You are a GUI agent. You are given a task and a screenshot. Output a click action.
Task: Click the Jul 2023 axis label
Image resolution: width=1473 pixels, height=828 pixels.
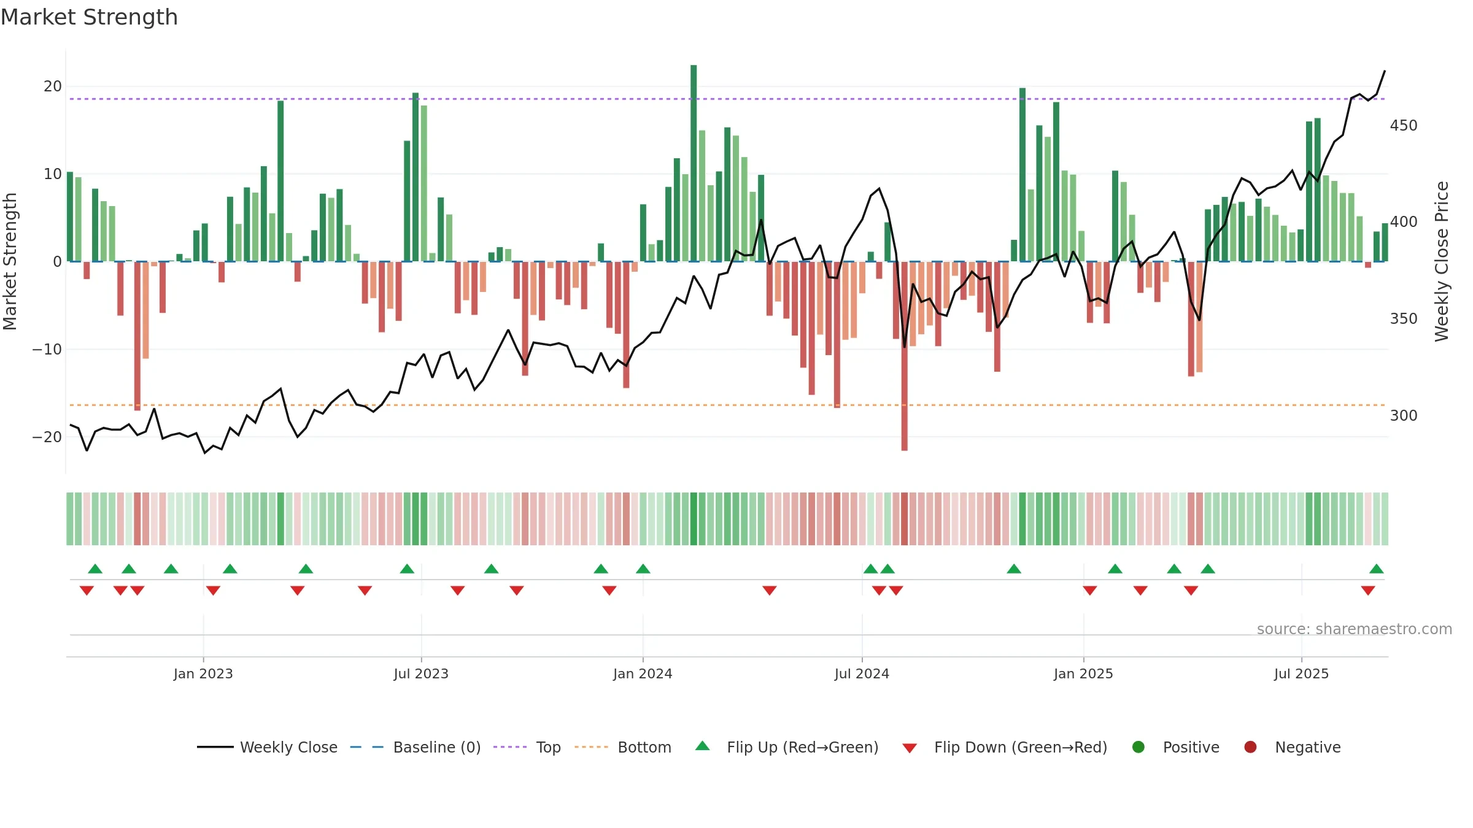coord(421,673)
